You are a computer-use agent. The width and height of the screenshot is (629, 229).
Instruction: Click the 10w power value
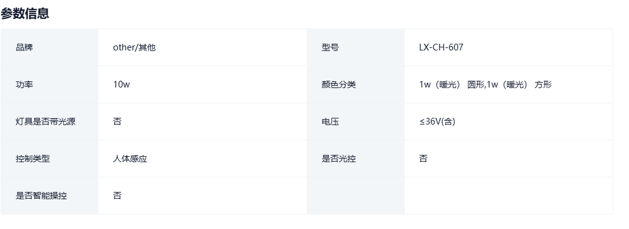(x=121, y=84)
